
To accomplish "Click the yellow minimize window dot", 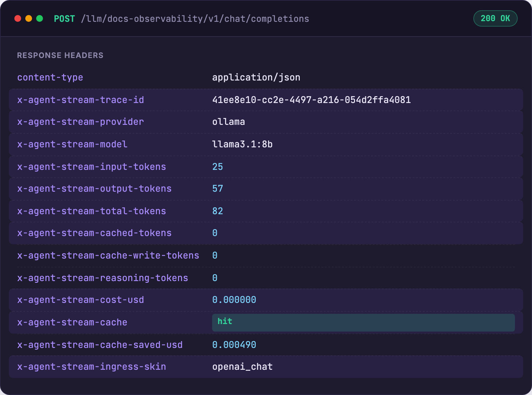I will click(x=29, y=18).
